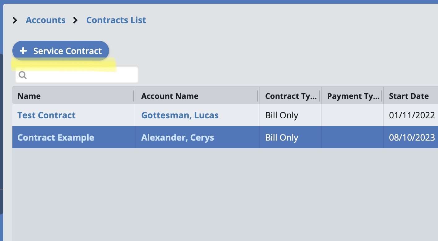Viewport: 438px width, 241px height.
Task: Sort by the Contract Type column header
Action: click(x=291, y=96)
